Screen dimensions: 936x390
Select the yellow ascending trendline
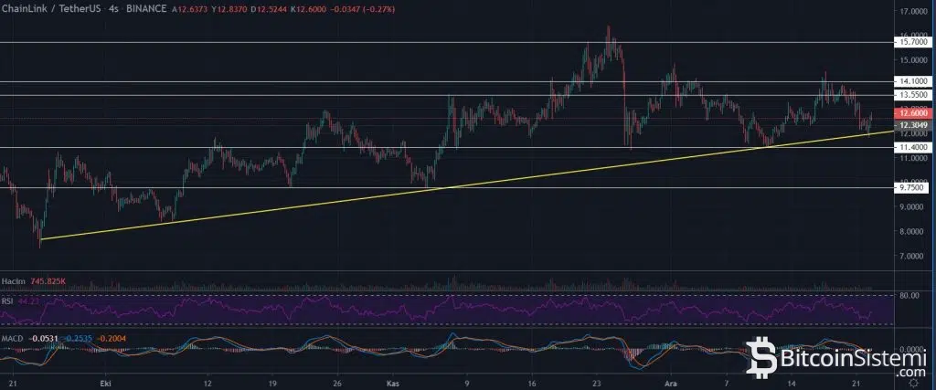tap(457, 185)
